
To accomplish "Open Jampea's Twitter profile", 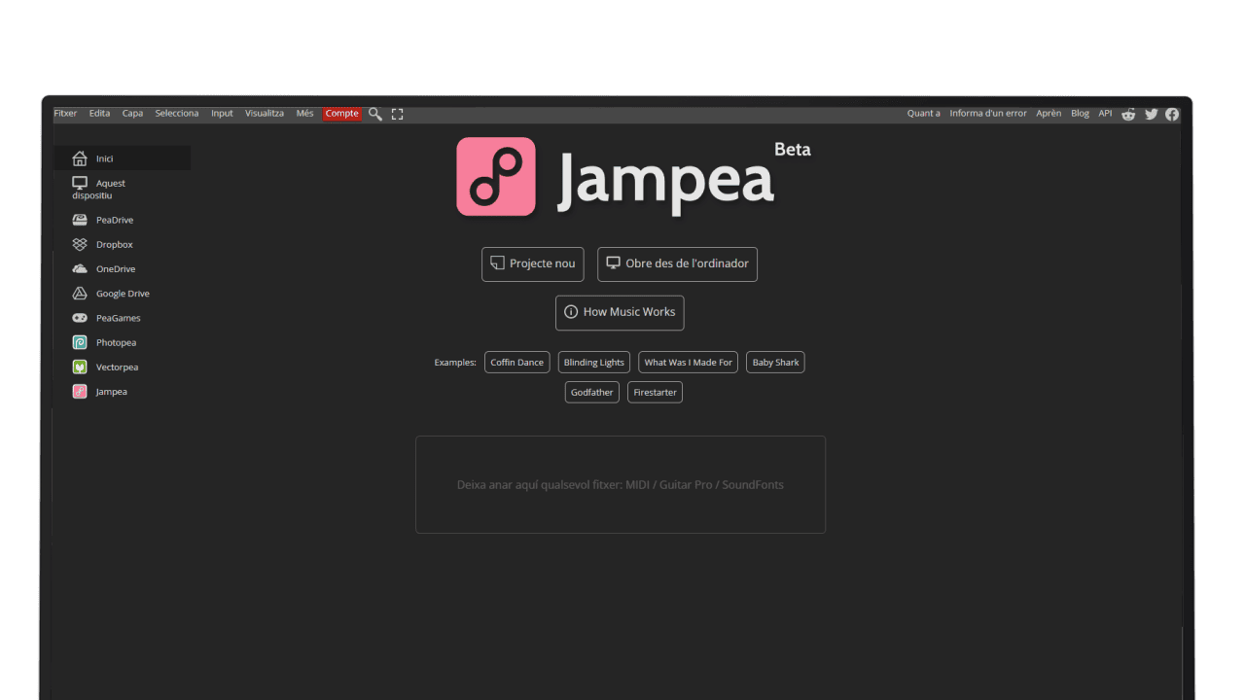I will click(1151, 114).
